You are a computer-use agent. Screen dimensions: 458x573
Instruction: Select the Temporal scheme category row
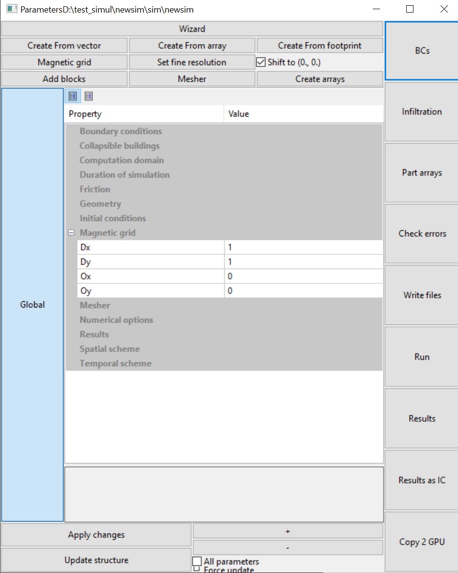point(115,363)
